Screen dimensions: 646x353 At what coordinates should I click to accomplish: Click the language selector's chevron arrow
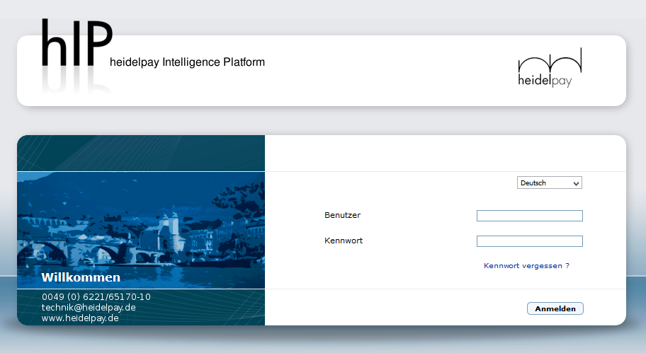(576, 183)
